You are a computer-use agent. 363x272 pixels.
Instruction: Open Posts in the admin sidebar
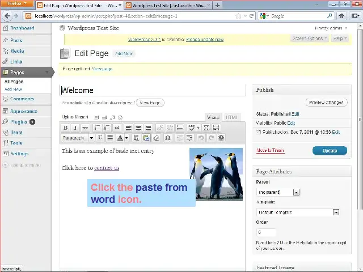[x=16, y=40]
